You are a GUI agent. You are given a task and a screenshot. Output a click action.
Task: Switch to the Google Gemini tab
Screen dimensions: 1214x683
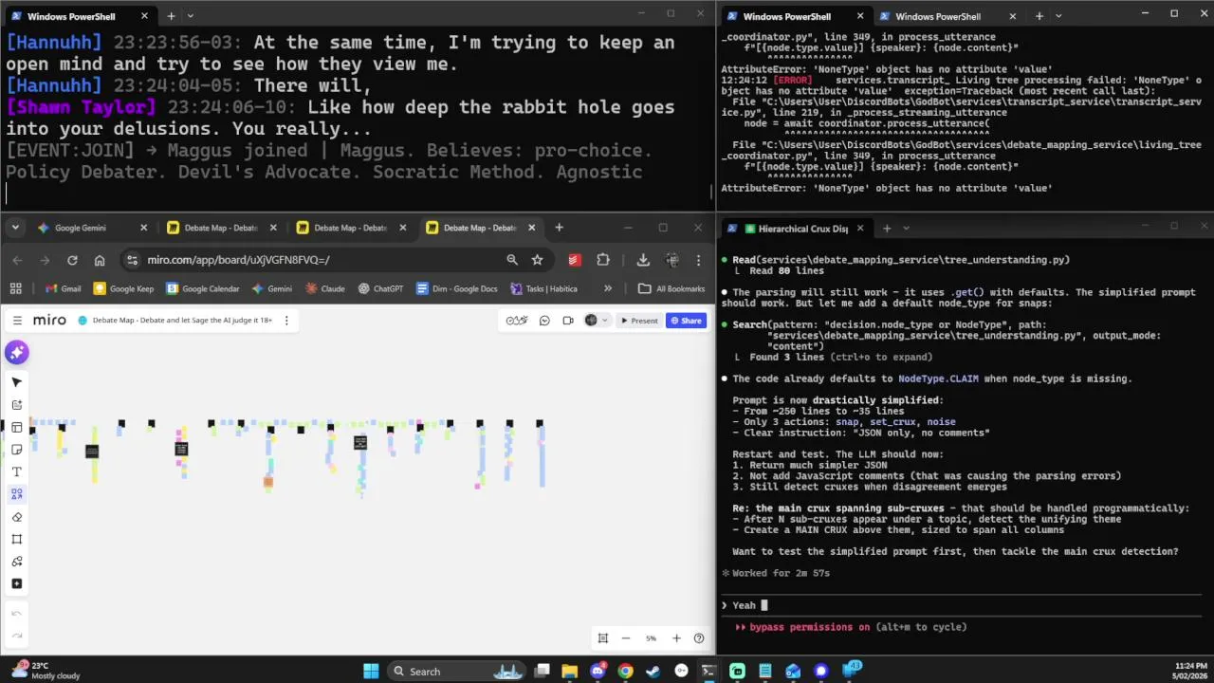pyautogui.click(x=93, y=228)
